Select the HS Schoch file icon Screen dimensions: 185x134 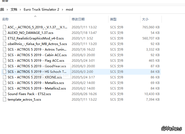click(x=5, y=72)
